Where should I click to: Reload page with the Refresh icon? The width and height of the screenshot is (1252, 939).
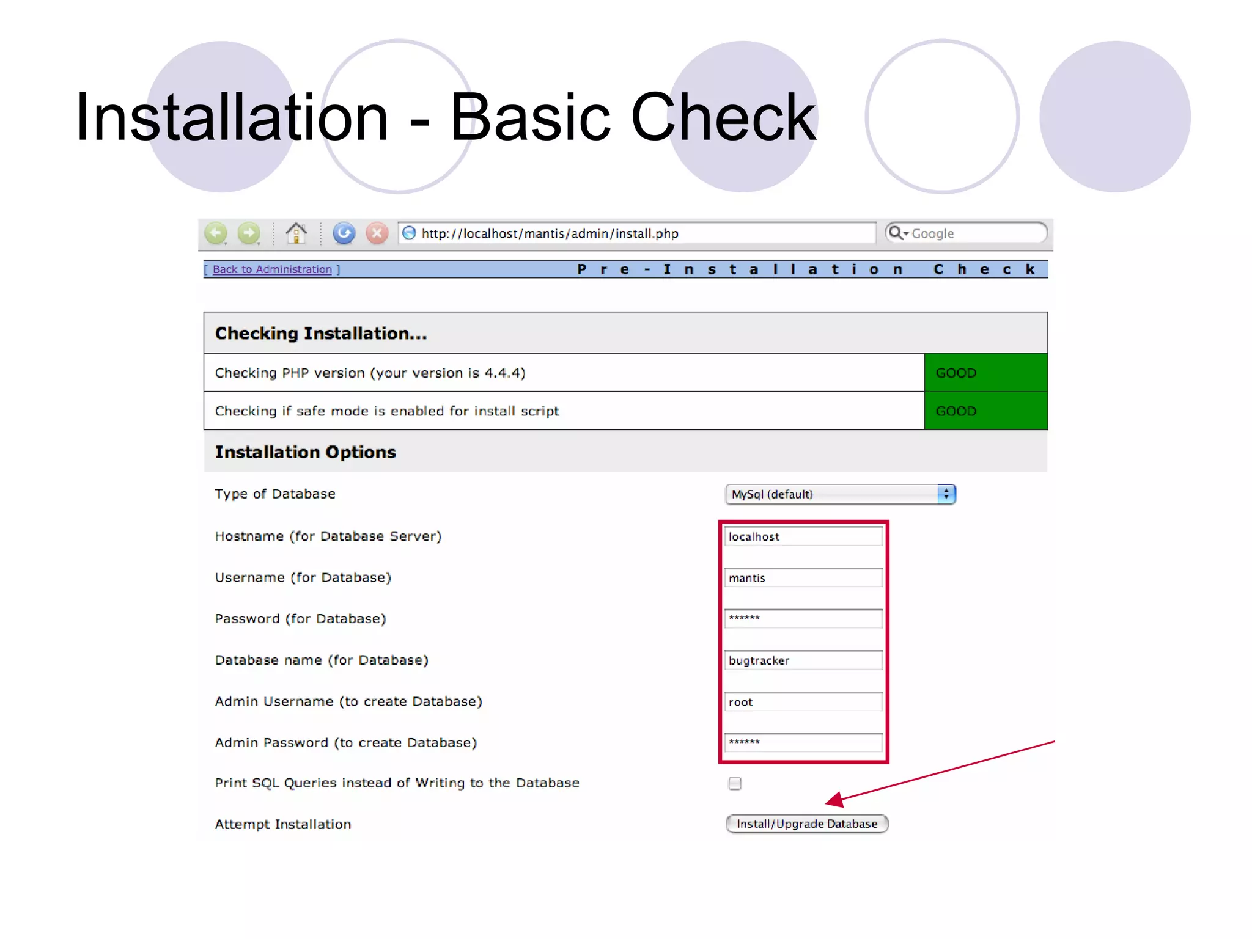coord(344,233)
